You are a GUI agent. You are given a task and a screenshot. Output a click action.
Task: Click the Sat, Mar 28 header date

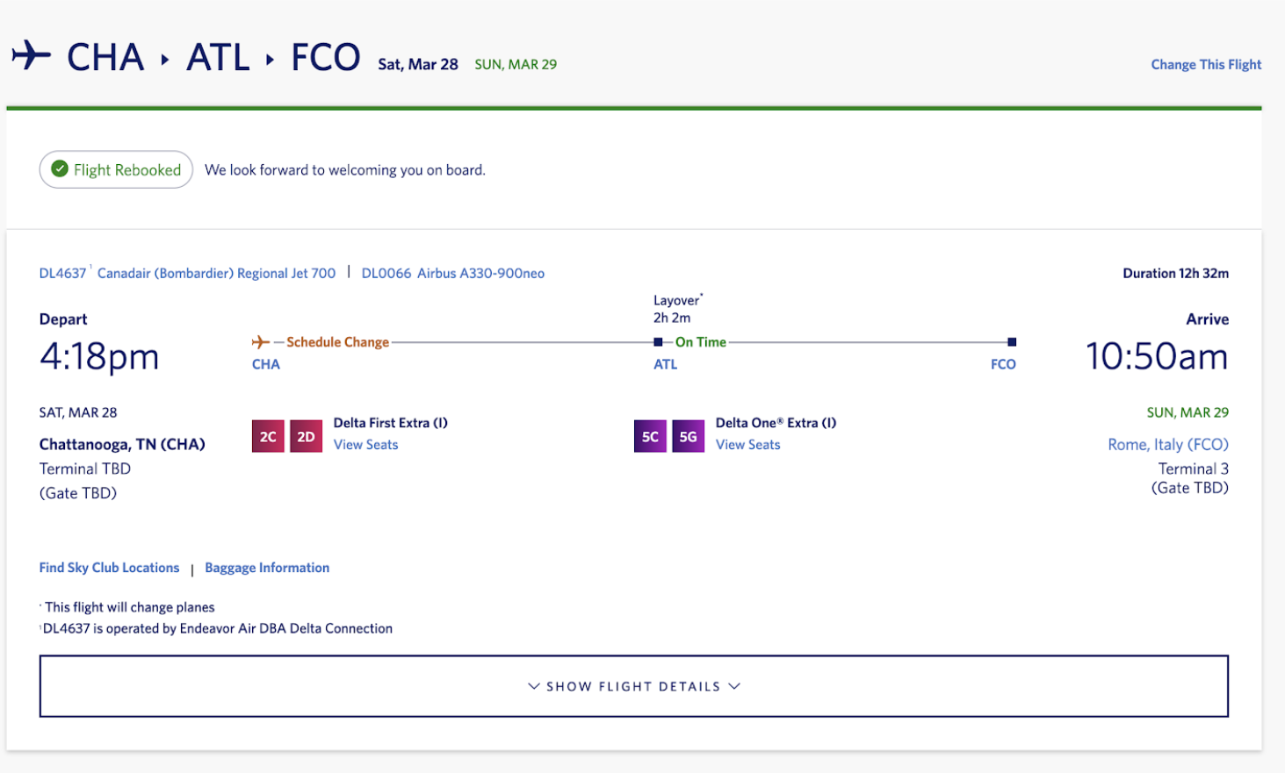[418, 64]
